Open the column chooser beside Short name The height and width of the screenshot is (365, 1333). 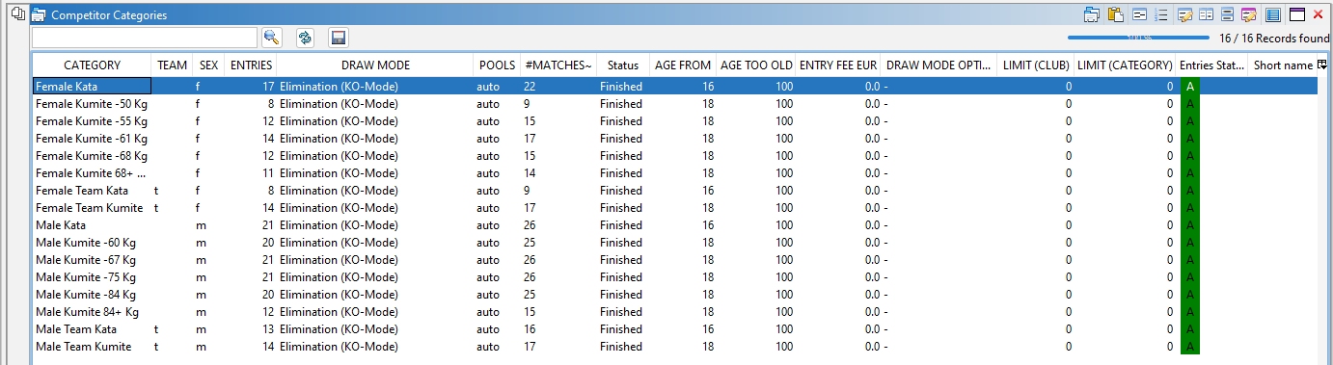1321,65
